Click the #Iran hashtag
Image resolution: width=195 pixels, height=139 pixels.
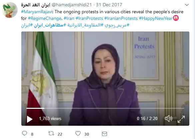69,19
